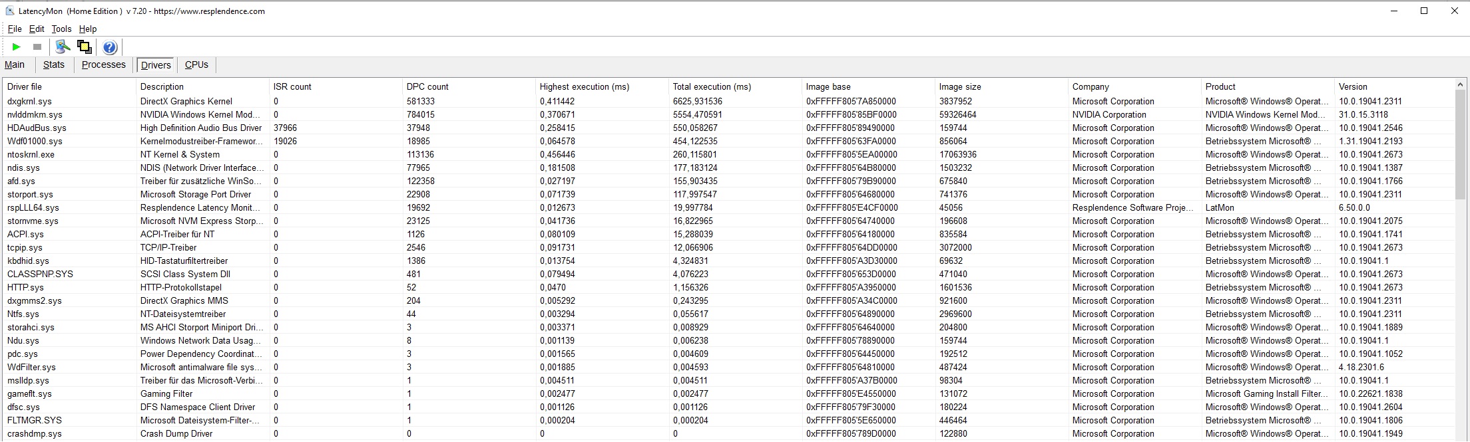Stop monitoring with the grey stop icon
The image size is (1470, 442).
tap(37, 47)
